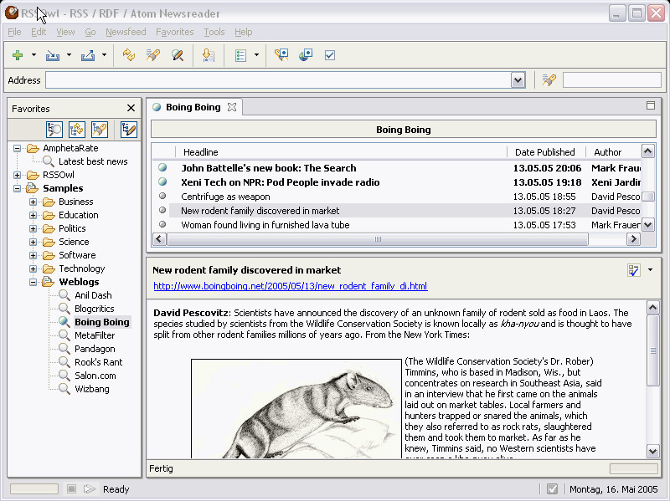Viewport: 670px width, 501px height.
Task: Toggle the checkmark icon in the toolbar
Action: point(330,55)
